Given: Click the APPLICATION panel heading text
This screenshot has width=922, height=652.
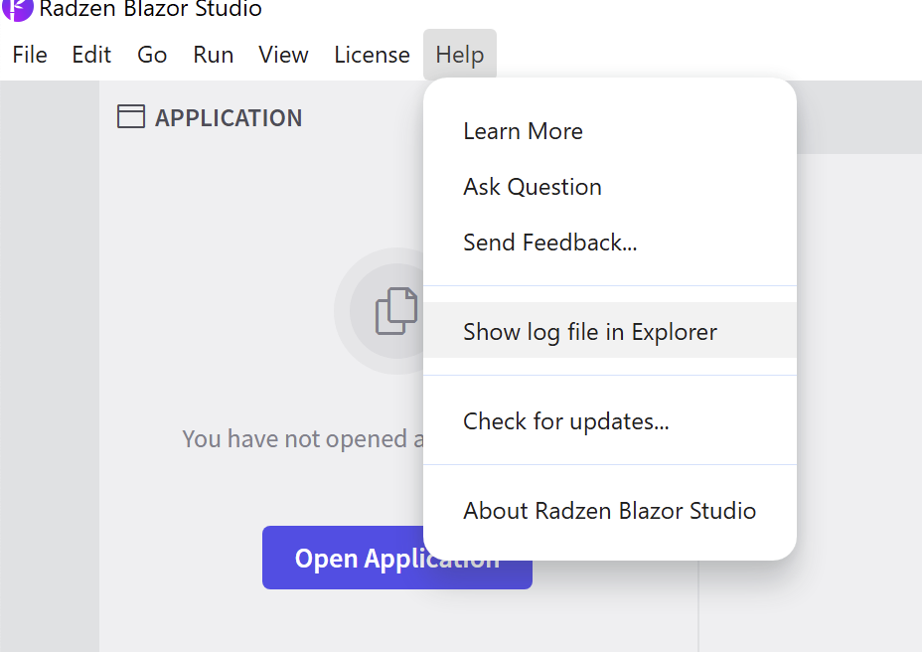Looking at the screenshot, I should [x=229, y=117].
